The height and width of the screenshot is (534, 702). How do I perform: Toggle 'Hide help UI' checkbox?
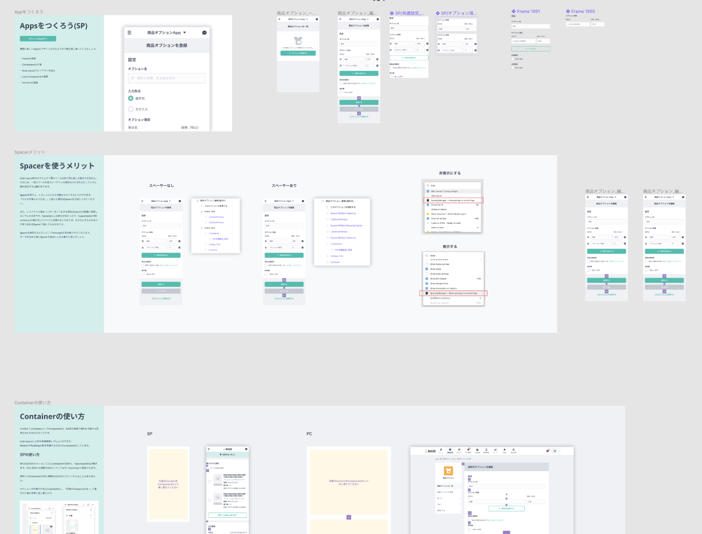tap(428, 196)
